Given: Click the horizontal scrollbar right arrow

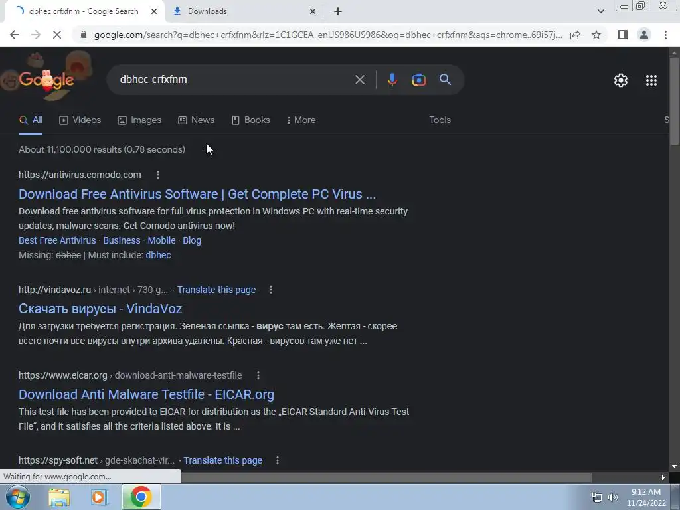Looking at the screenshot, I should tap(663, 477).
